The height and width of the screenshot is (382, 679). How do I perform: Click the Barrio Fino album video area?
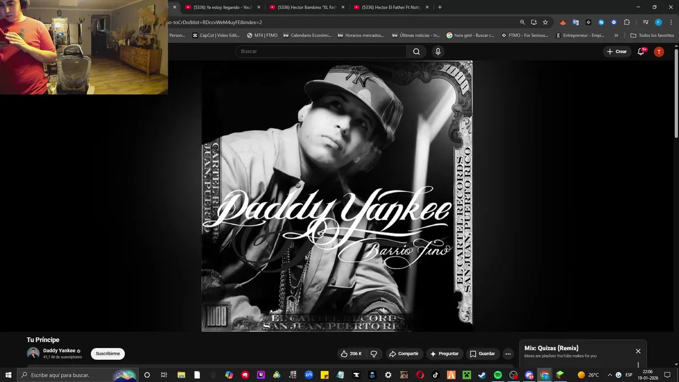[x=337, y=196]
